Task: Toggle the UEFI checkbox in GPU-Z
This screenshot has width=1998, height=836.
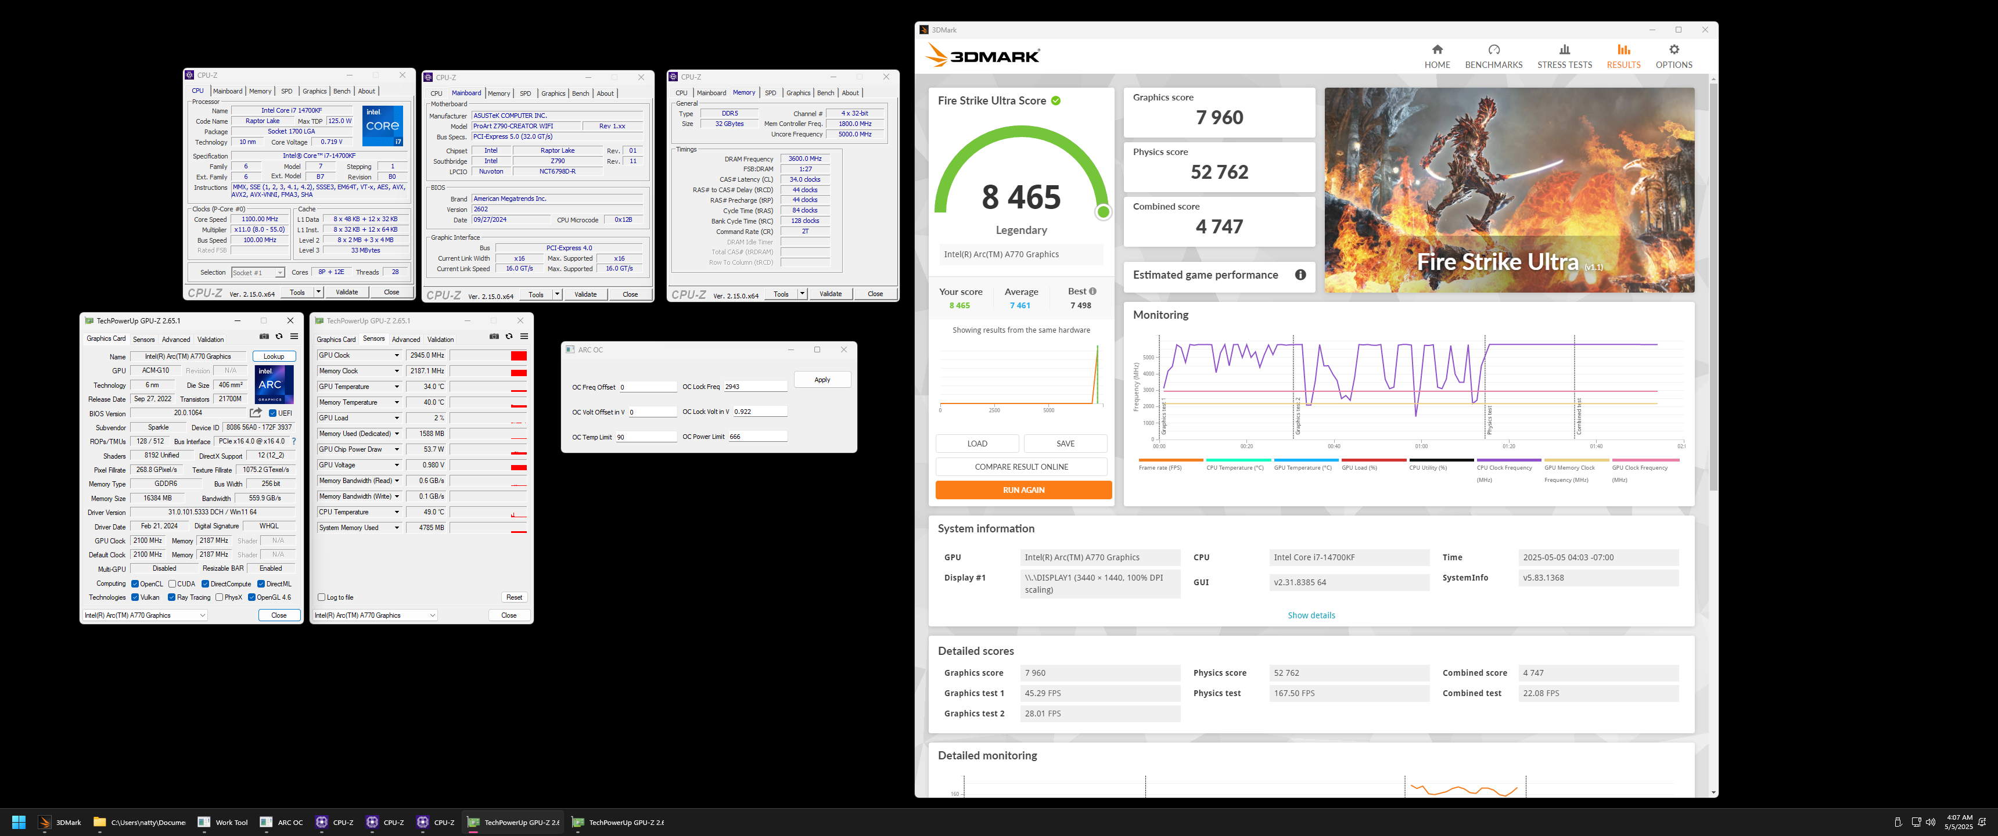Action: point(273,413)
